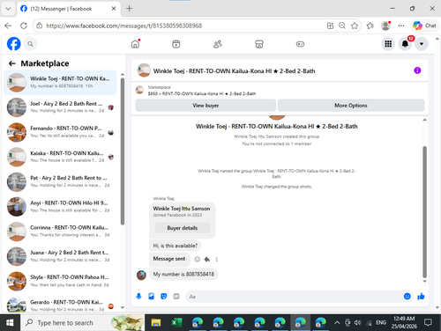Open the browser favorites list icon
Image resolution: width=441 pixels, height=331 pixels.
click(370, 26)
